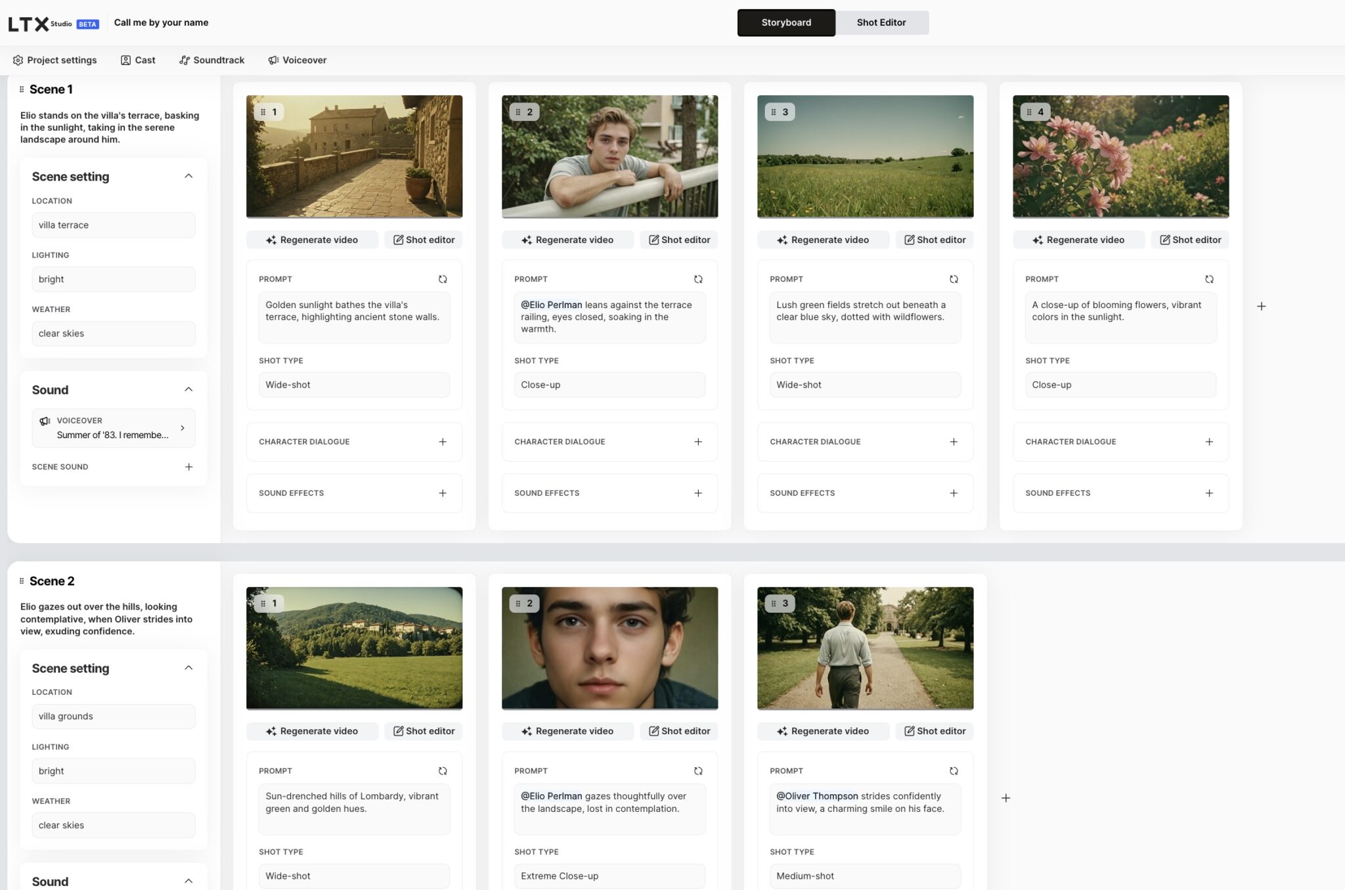Screen dimensions: 1345x890
Task: Open Shot editor for Oliver's medium-shot
Action: point(934,730)
